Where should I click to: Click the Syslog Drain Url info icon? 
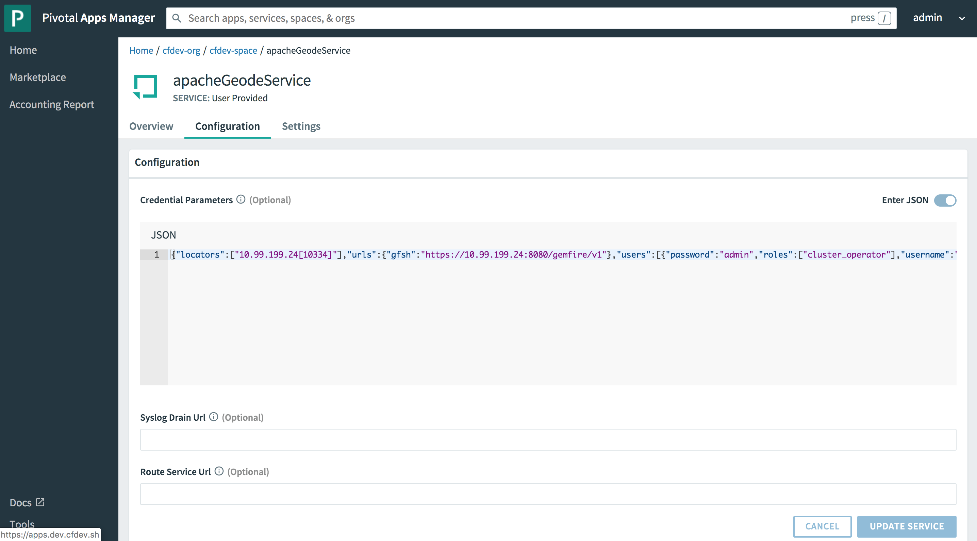(x=214, y=417)
